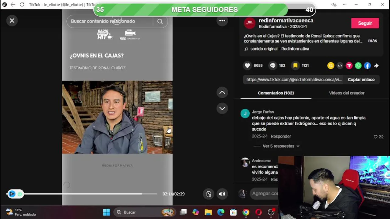Reload the page with the refresh icon

coord(22,5)
